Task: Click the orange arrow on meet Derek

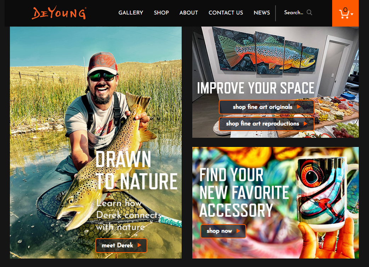Action: [x=139, y=245]
